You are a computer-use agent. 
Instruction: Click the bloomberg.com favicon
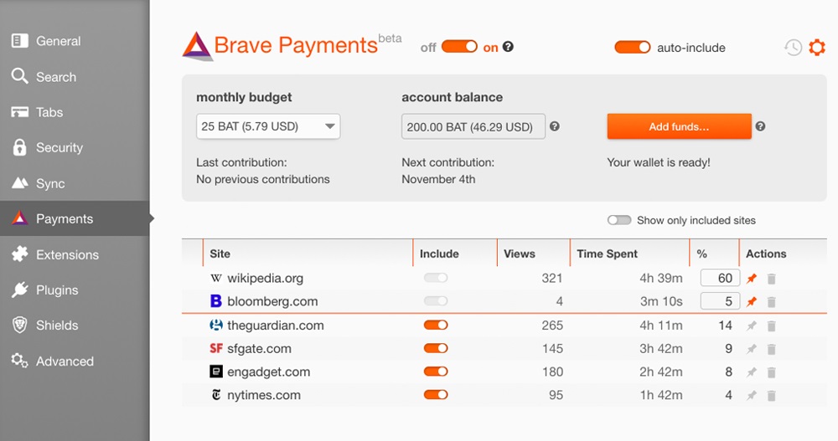pyautogui.click(x=216, y=301)
